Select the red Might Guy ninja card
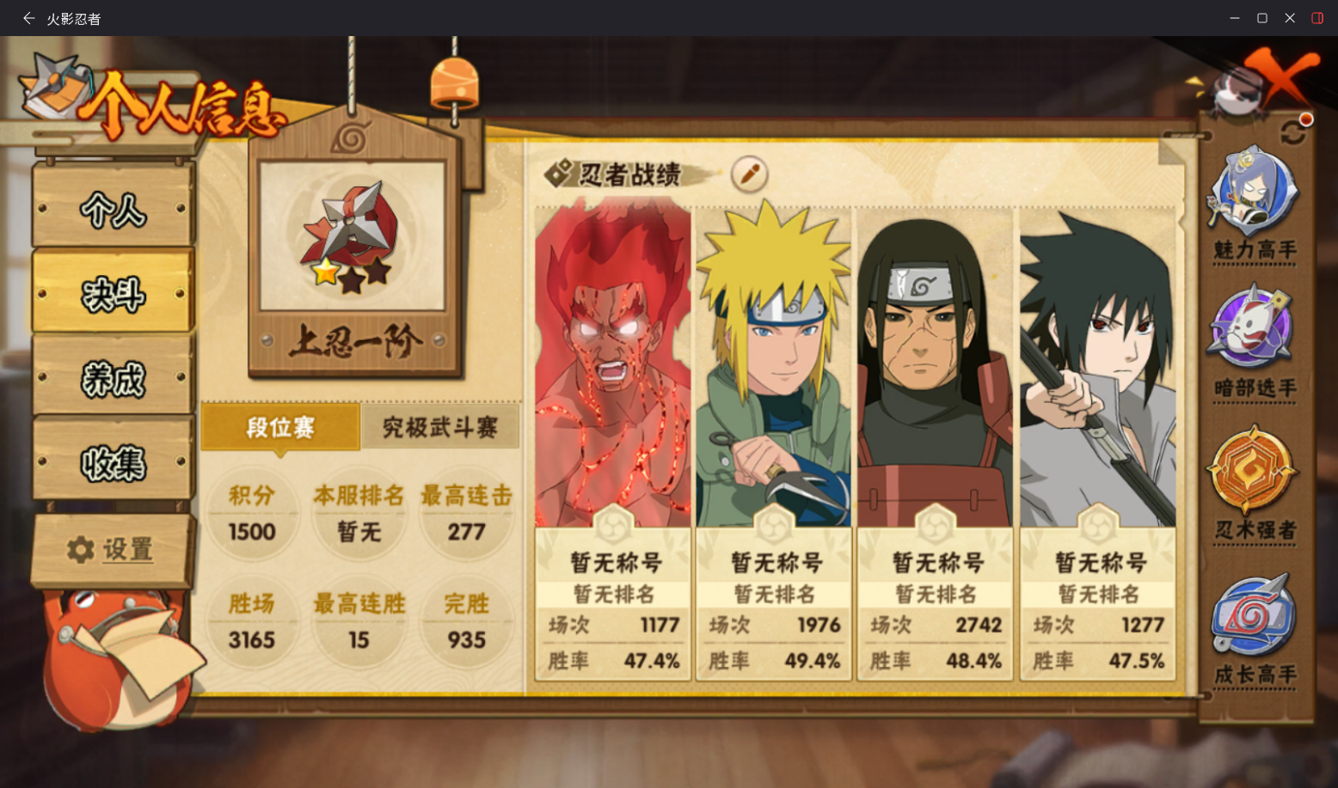The image size is (1338, 788). coord(613,443)
